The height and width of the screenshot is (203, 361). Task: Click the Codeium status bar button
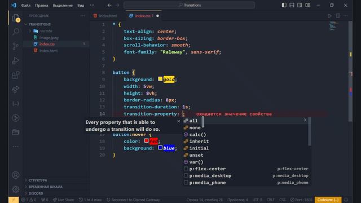coord(328,200)
